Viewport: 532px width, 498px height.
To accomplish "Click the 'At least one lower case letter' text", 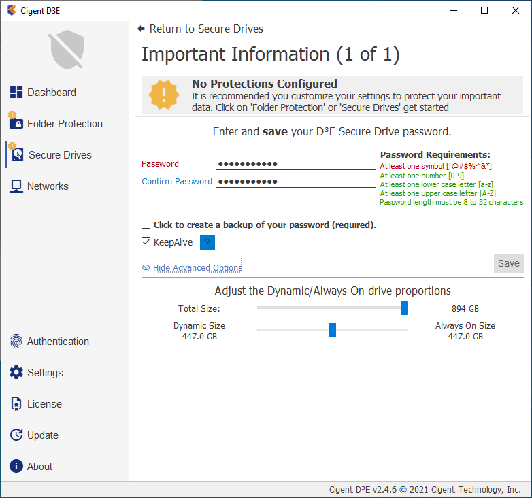I will pyautogui.click(x=436, y=184).
